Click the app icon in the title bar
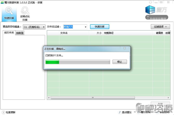Screen dimensions: 174x115 [x=2, y=2]
